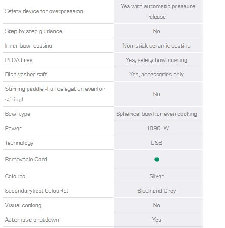The image size is (225, 228).
Task: Select the 'Inner bowl coating' label
Action: (28, 46)
